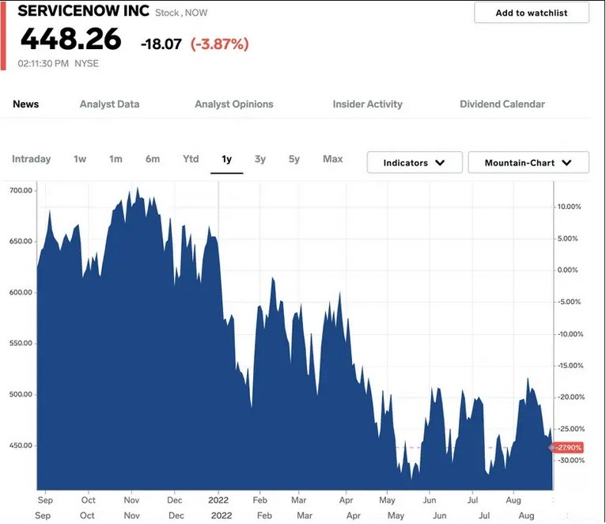Switch chart to 6m range
606x524 pixels.
pos(153,159)
